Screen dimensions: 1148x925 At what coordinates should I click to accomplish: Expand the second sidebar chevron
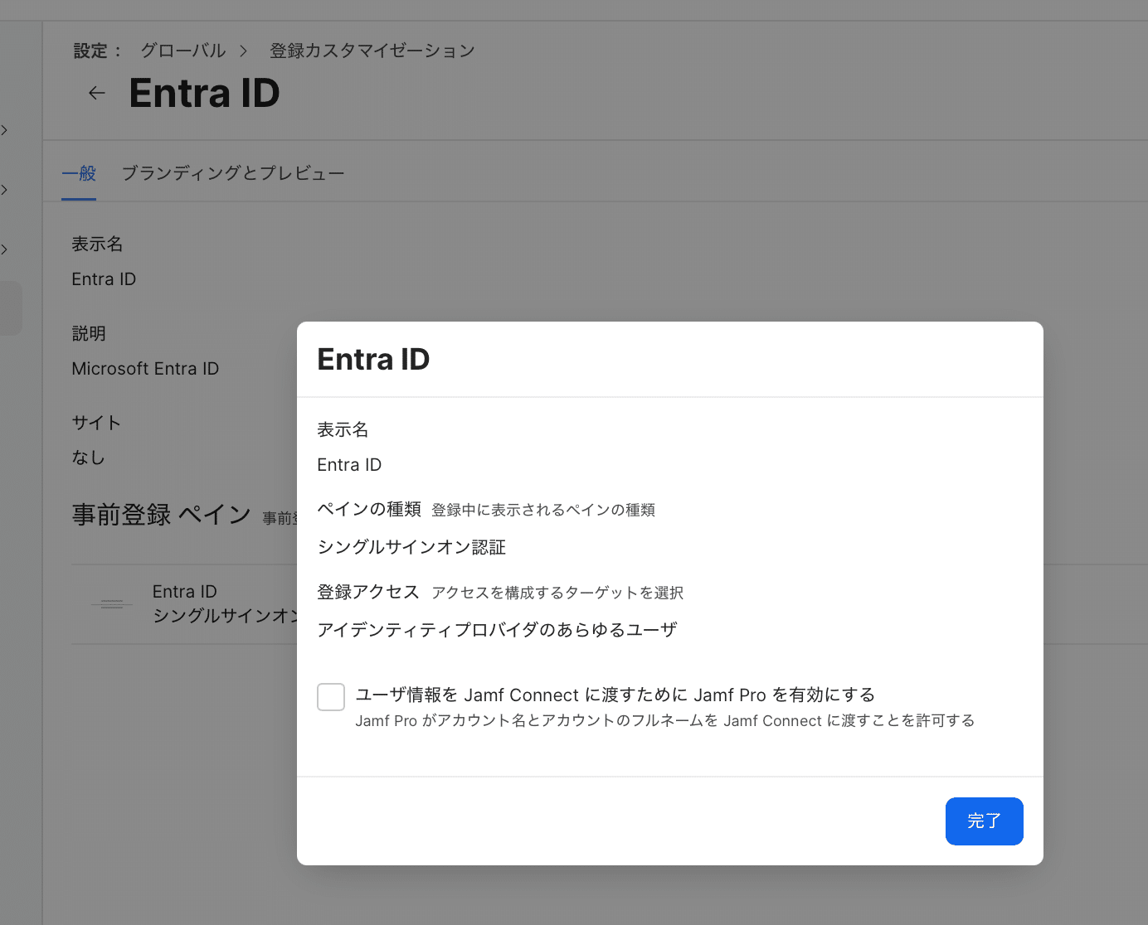[5, 190]
